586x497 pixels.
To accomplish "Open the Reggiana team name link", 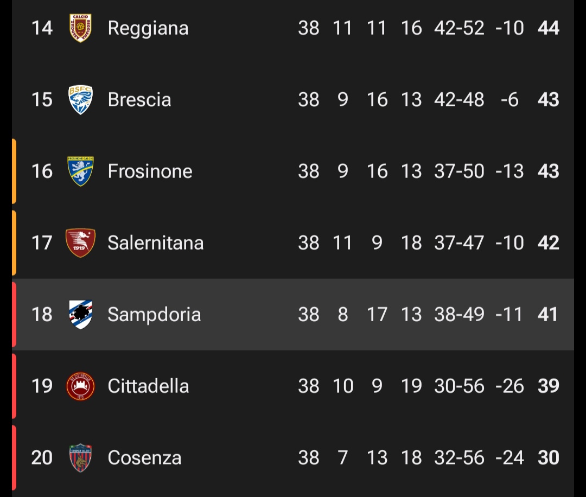I will [x=148, y=28].
